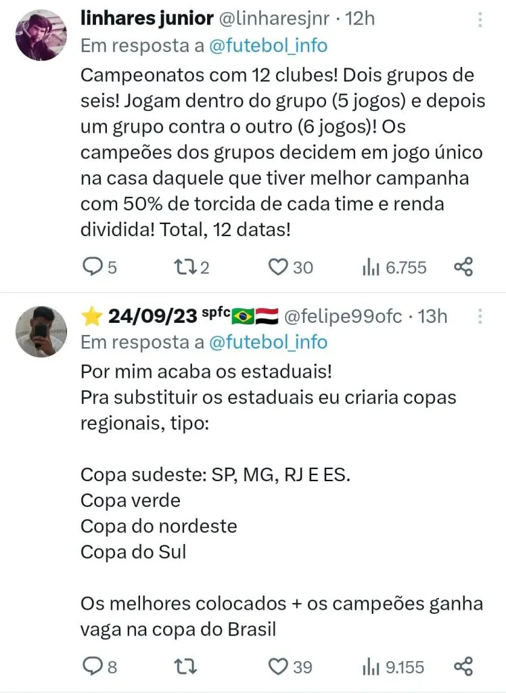Open @futebol_info link in second tweet

click(x=269, y=342)
